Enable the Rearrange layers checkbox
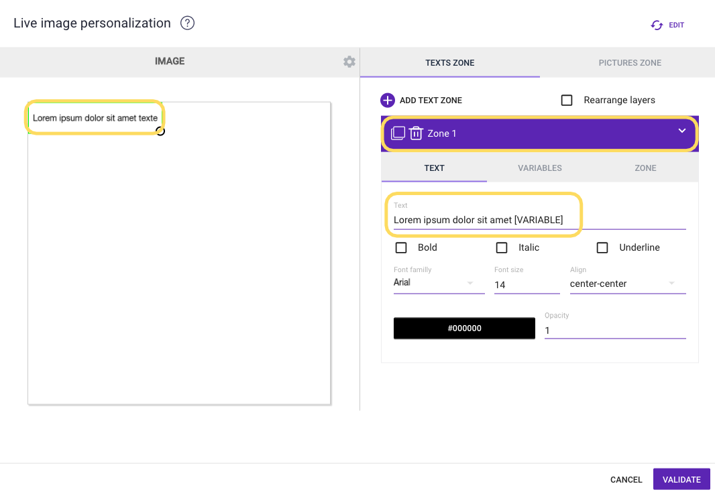The image size is (715, 494). pyautogui.click(x=567, y=101)
